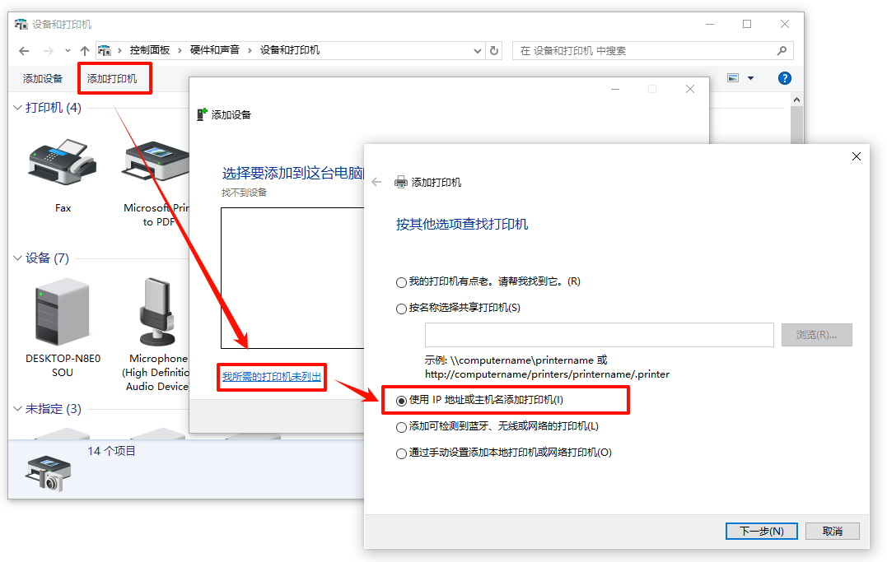Viewport: 887px width, 562px height.
Task: Click the shared printer name text field
Action: (599, 335)
